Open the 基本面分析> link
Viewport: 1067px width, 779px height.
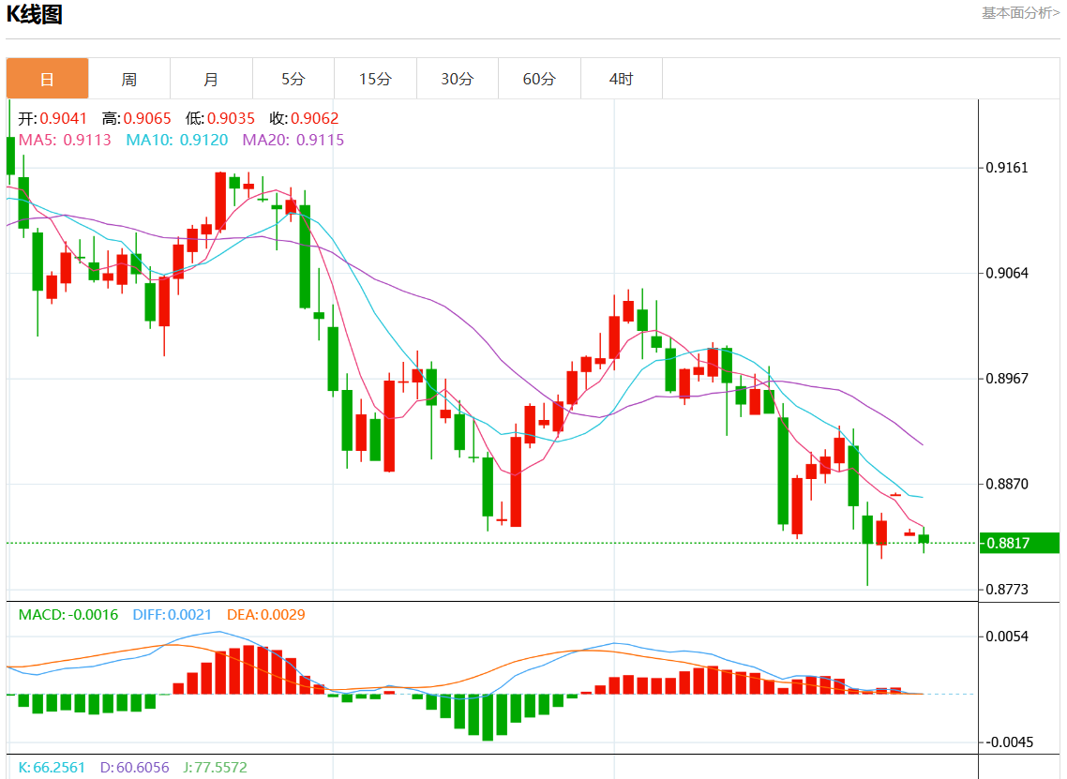point(1020,13)
